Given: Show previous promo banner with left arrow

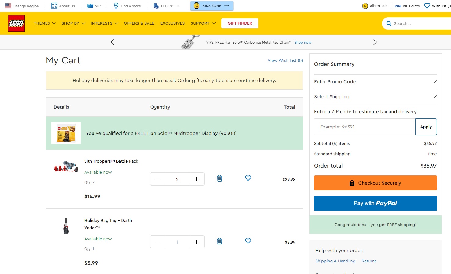Looking at the screenshot, I should coord(112,42).
